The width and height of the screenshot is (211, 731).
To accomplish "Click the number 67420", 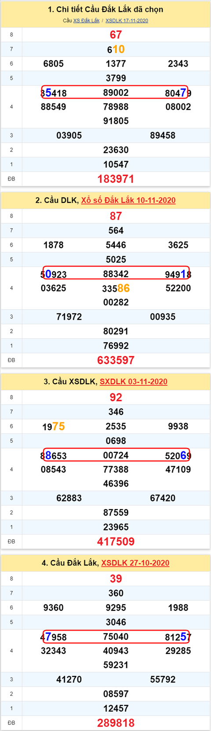I will [x=163, y=498].
